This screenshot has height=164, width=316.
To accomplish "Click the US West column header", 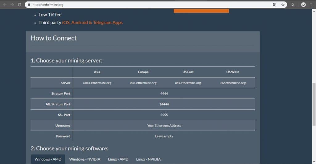I will click(x=233, y=72).
